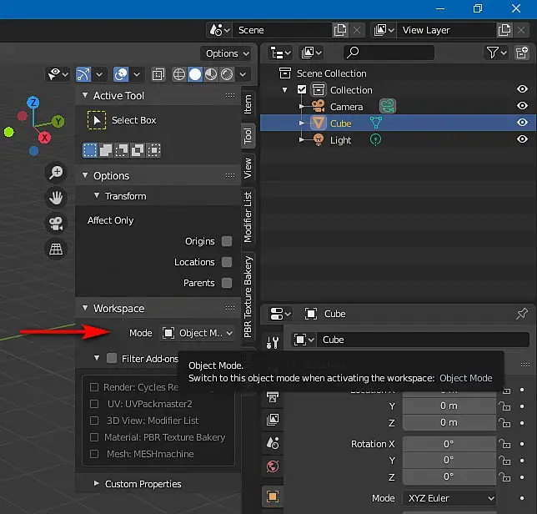Click the viewport zoom icon

tap(56, 172)
